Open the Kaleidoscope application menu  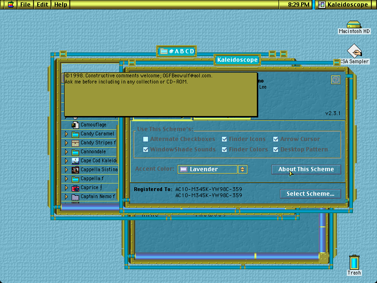(344, 4)
